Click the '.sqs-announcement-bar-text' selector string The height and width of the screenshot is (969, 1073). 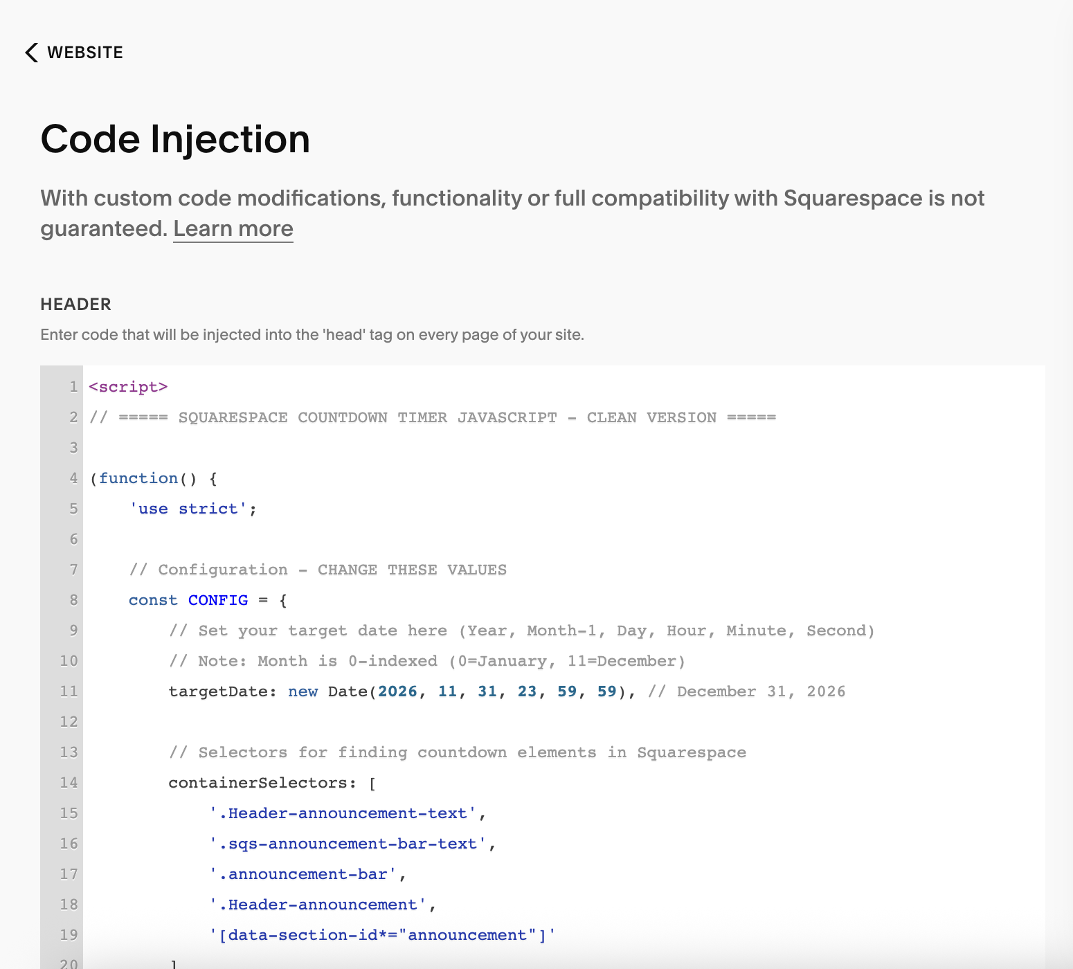pos(348,844)
